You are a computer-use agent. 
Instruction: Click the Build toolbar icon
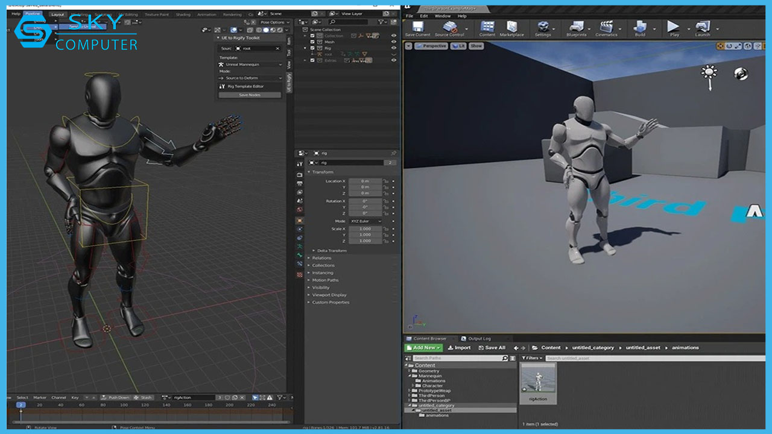click(640, 28)
